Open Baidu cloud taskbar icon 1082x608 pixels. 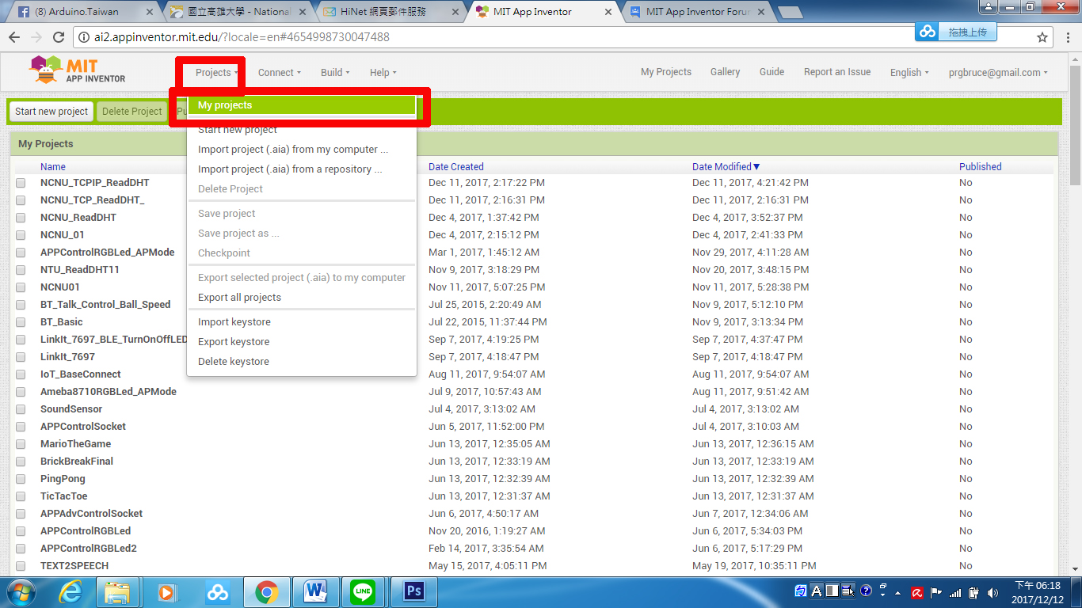[217, 591]
